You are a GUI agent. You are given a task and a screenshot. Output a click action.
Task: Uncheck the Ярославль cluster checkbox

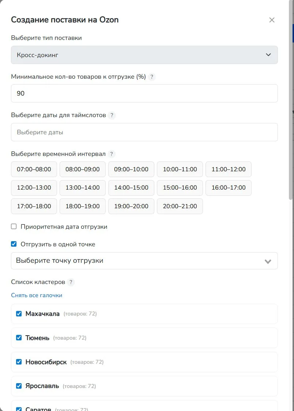pyautogui.click(x=19, y=386)
